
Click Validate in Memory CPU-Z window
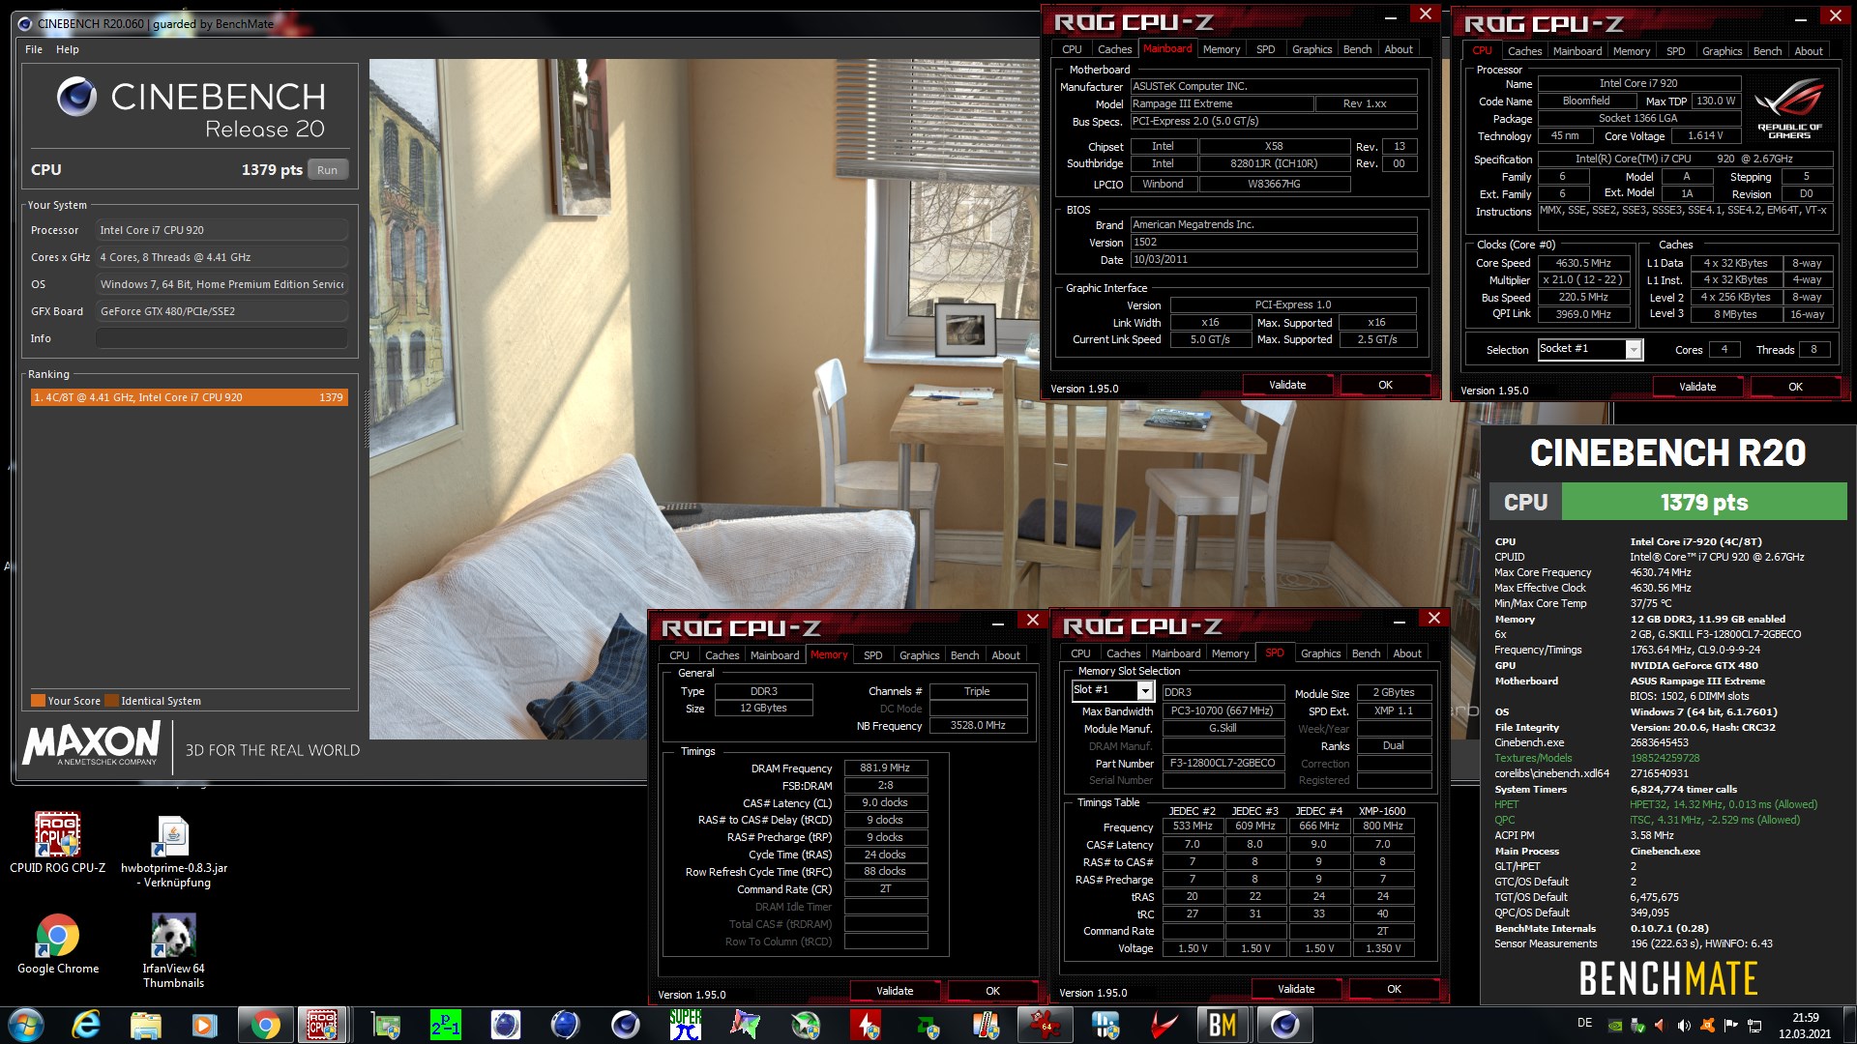pos(895,991)
